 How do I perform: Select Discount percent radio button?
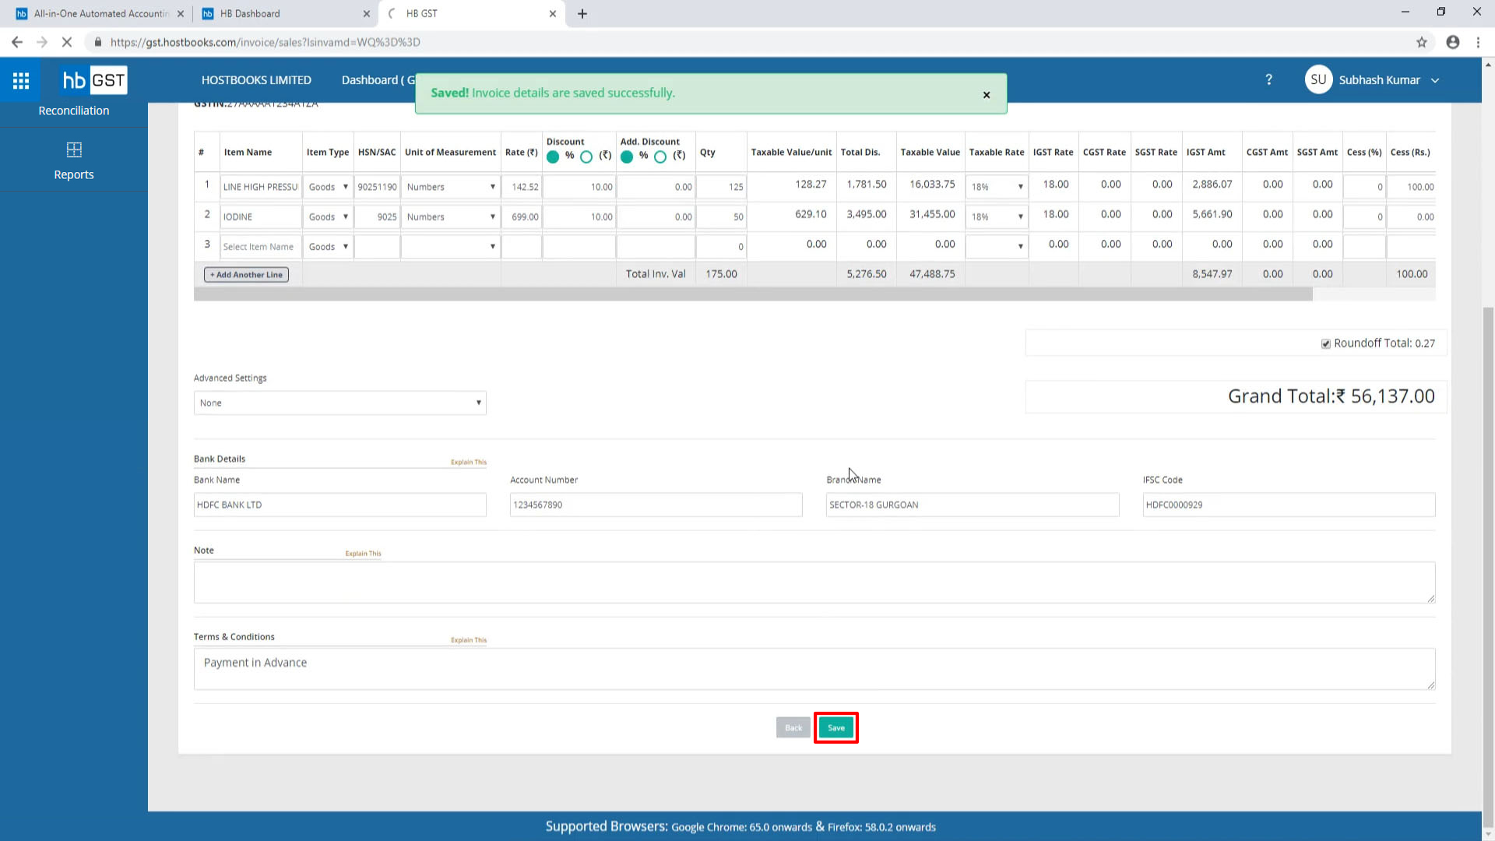[553, 157]
